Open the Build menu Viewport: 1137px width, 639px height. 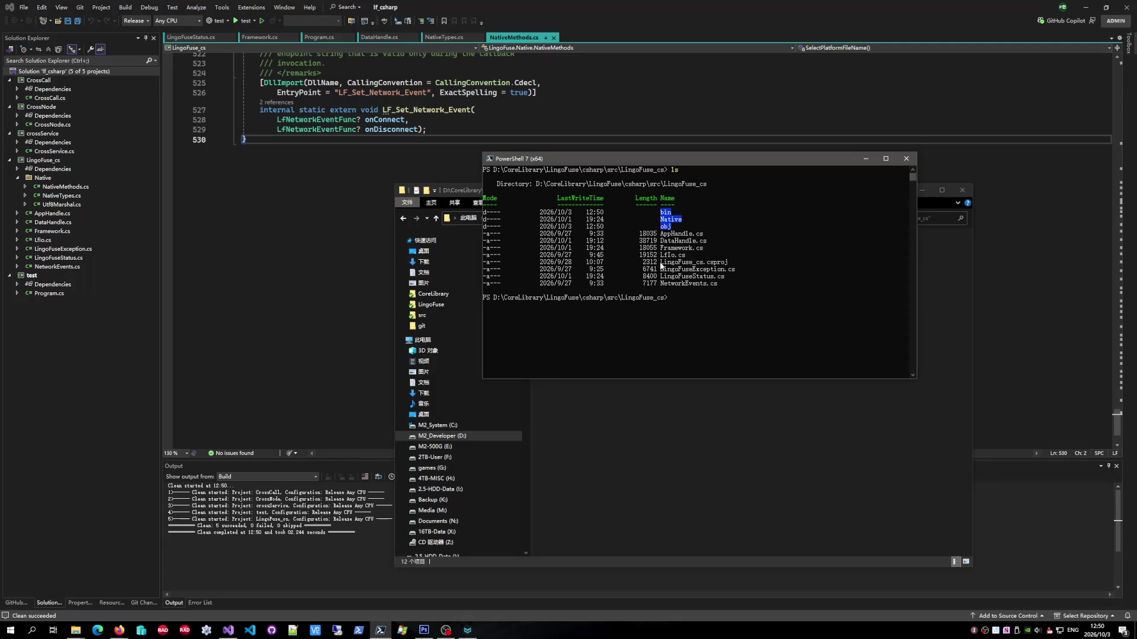pos(125,7)
